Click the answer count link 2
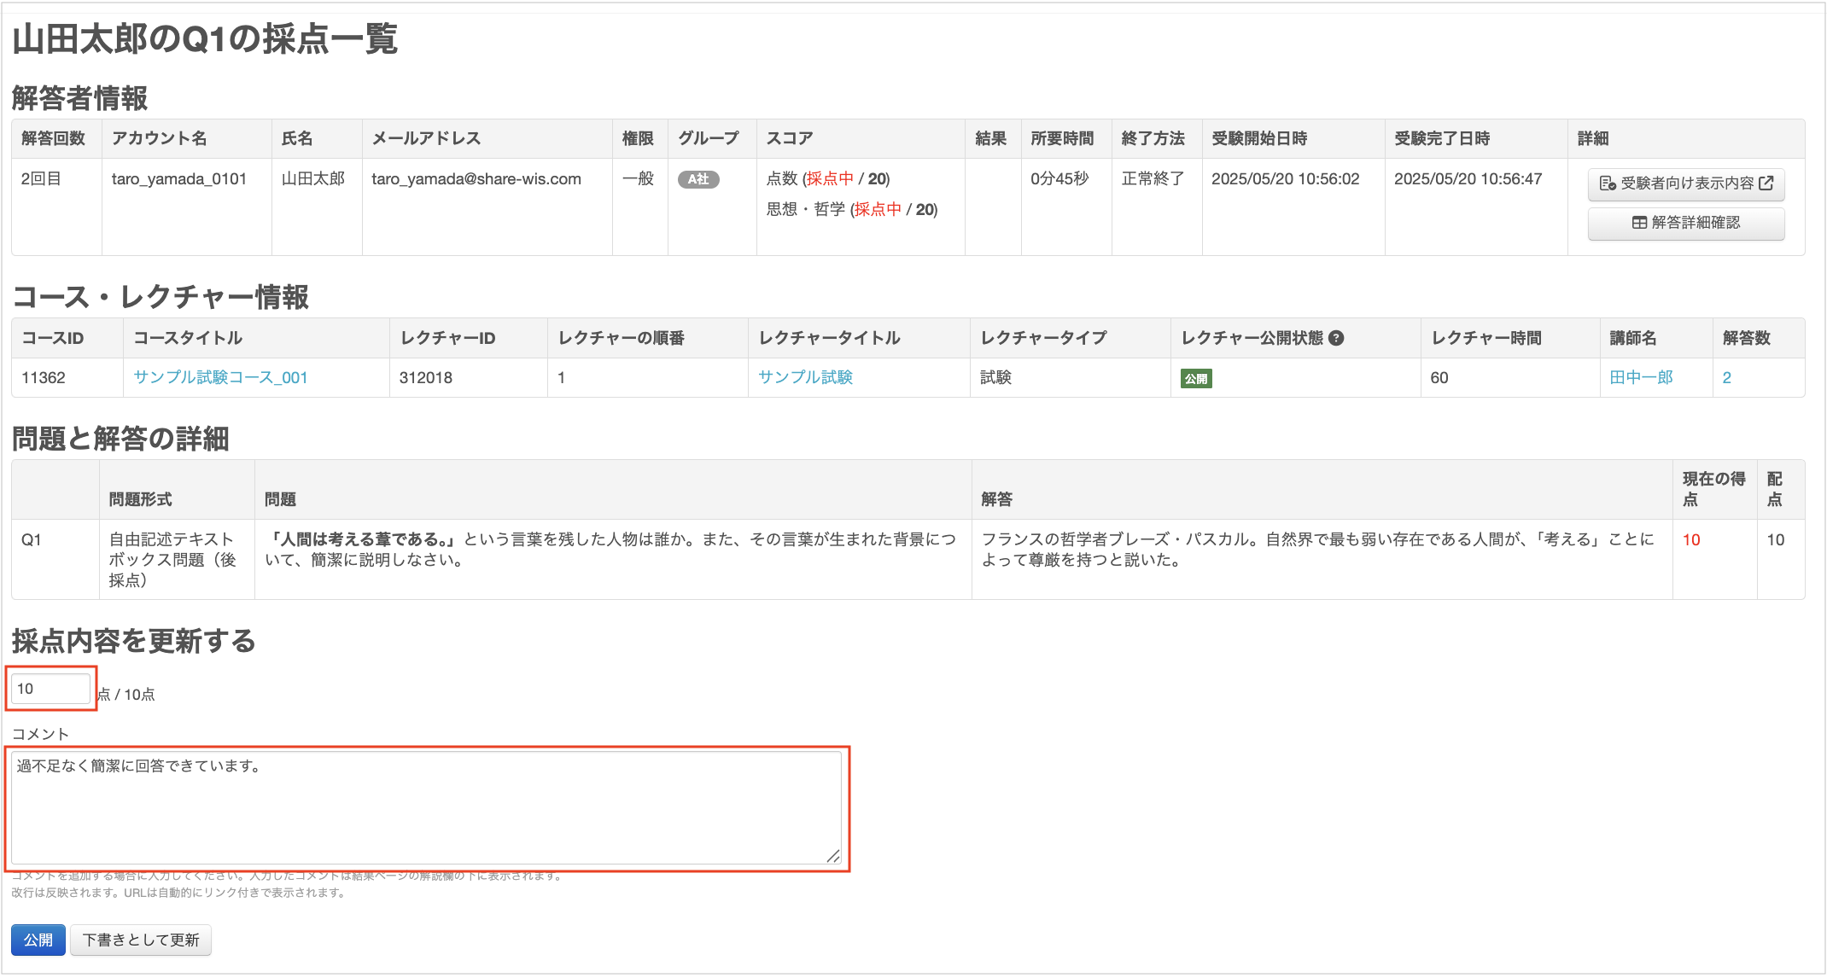1827x978 pixels. click(1727, 377)
